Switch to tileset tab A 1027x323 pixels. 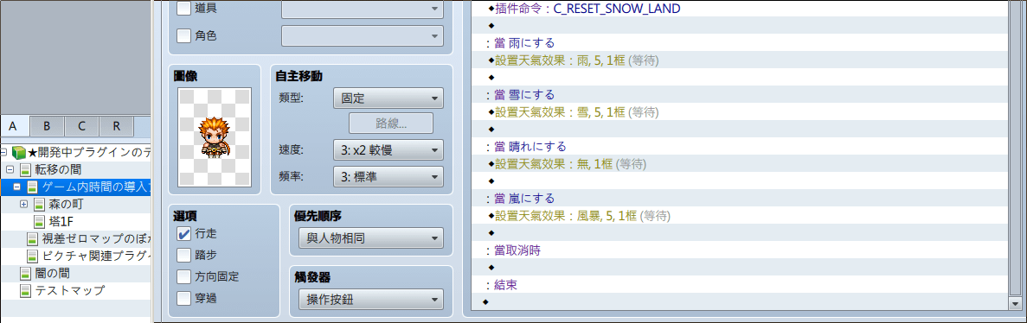click(13, 125)
